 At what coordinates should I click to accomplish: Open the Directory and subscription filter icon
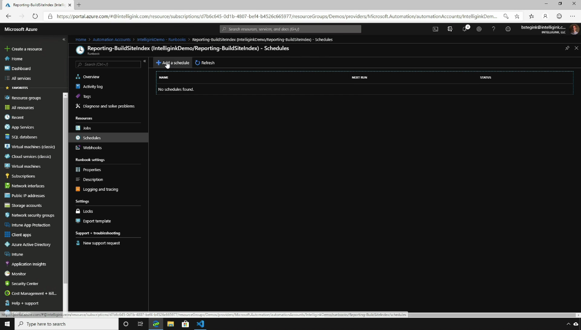point(450,29)
